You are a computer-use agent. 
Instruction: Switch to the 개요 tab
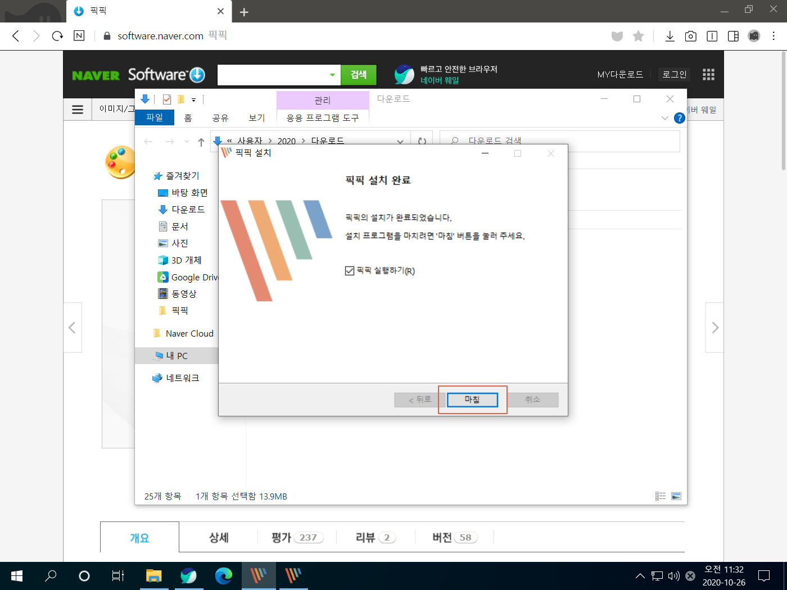[139, 537]
